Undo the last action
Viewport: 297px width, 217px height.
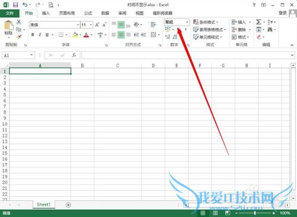point(25,5)
